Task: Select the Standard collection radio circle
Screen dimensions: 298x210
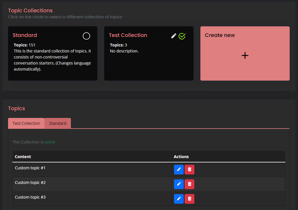Action: [x=86, y=36]
